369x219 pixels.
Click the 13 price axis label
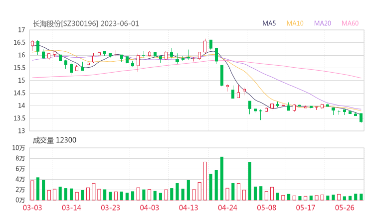point(21,131)
